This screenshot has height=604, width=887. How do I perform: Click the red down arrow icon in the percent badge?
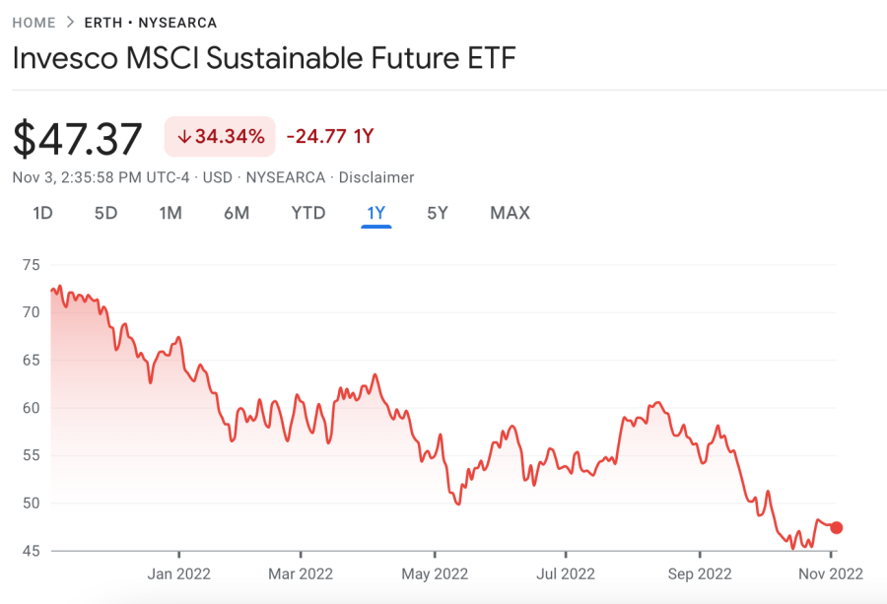pyautogui.click(x=183, y=137)
